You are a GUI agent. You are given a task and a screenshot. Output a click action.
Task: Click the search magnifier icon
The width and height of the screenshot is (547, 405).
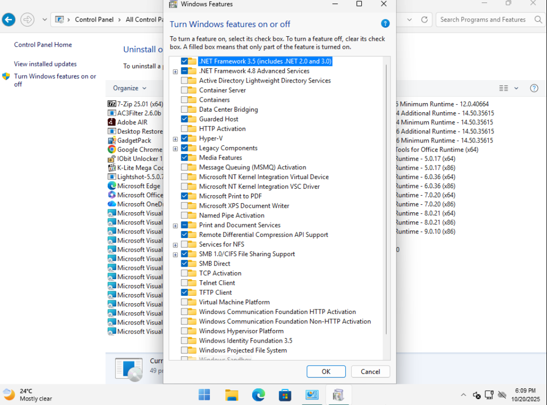[538, 20]
